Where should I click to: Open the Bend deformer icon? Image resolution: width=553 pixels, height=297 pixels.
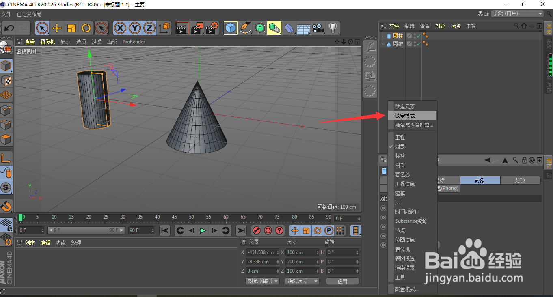(289, 28)
